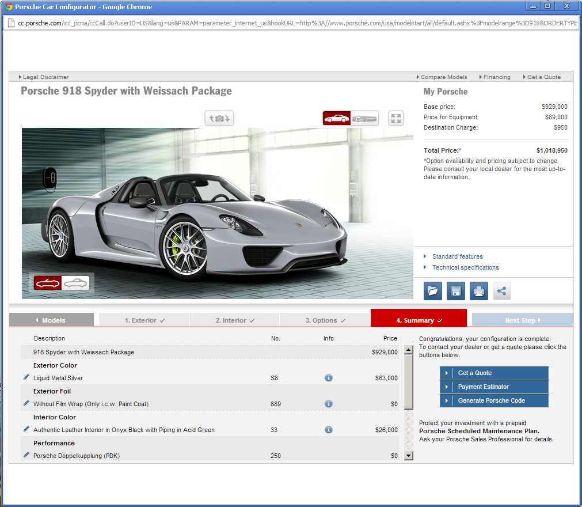Edit Porsche Doppelkupplung pencil icon
Viewport: 582px width, 507px height.
(x=26, y=455)
